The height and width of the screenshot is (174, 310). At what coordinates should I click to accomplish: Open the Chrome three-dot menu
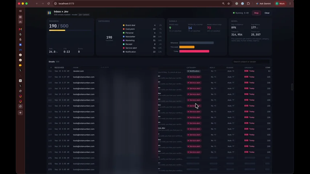click(x=290, y=4)
